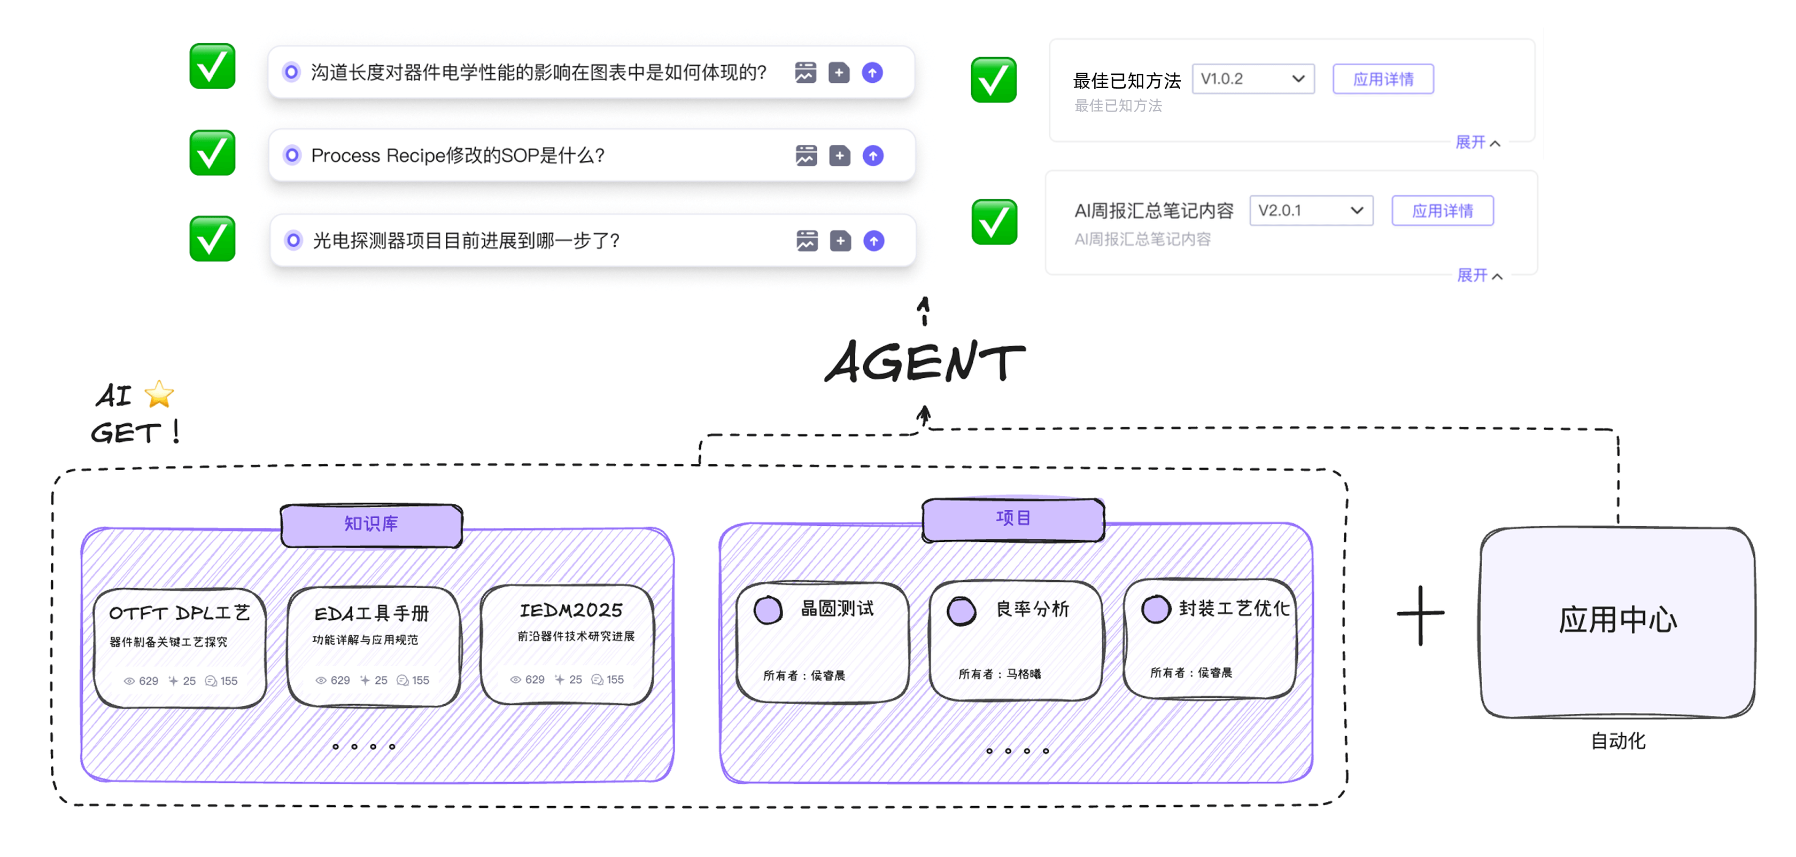Click image icon in the Process Recipe bar
The height and width of the screenshot is (857, 1796).
pyautogui.click(x=806, y=155)
